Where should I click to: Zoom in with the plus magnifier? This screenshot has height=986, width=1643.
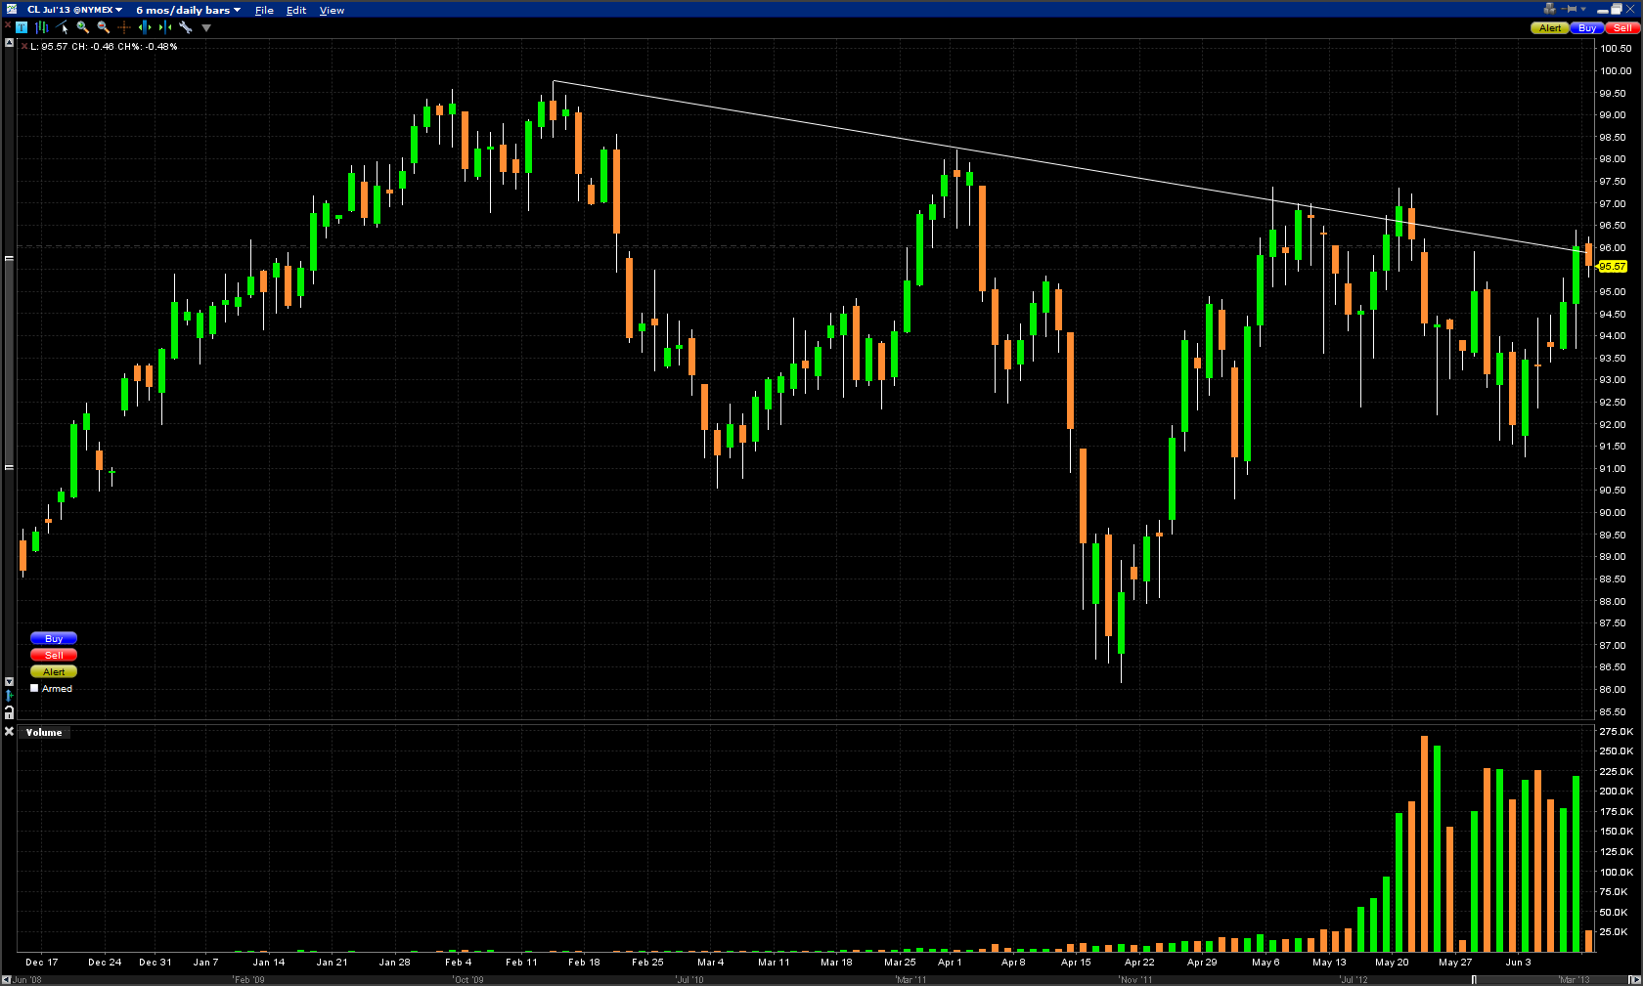(x=83, y=27)
